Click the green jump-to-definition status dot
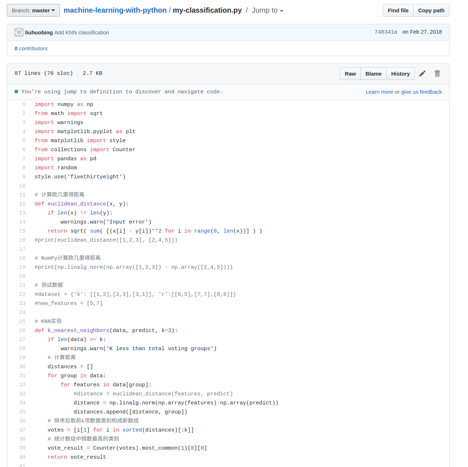The image size is (468, 467). click(x=16, y=92)
